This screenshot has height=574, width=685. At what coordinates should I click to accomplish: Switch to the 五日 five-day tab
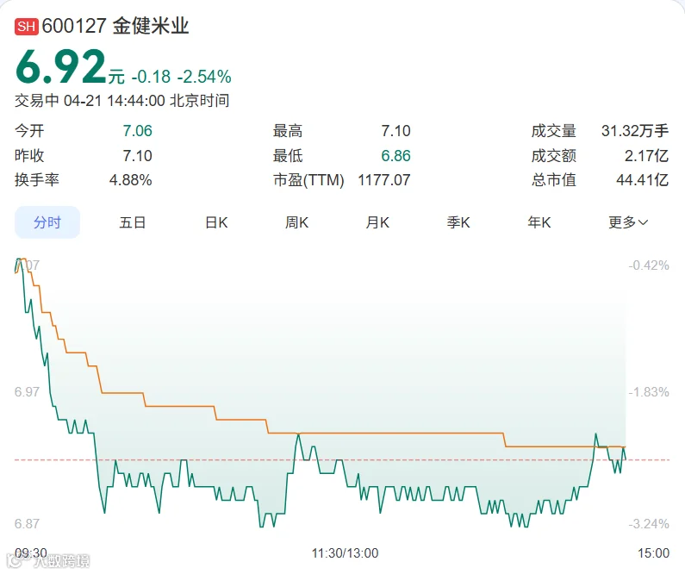click(133, 222)
